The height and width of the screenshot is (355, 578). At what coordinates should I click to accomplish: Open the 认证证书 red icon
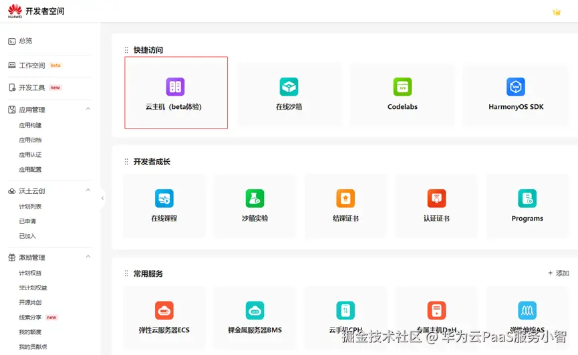tap(436, 199)
